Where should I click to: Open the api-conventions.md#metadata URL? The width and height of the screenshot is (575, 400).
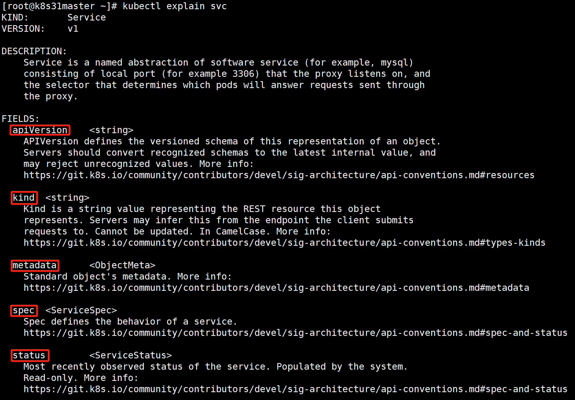[x=276, y=288]
